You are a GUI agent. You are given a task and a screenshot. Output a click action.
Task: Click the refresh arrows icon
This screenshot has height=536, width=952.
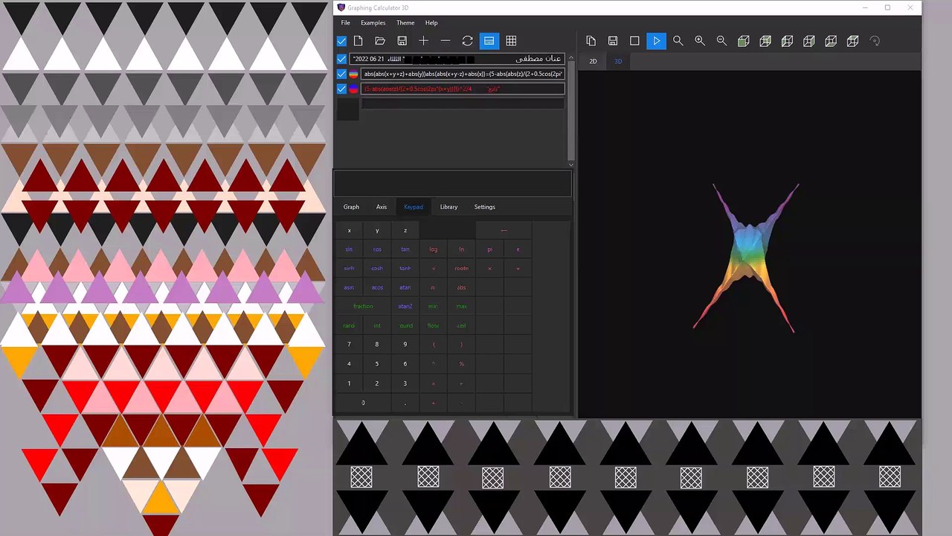[467, 41]
